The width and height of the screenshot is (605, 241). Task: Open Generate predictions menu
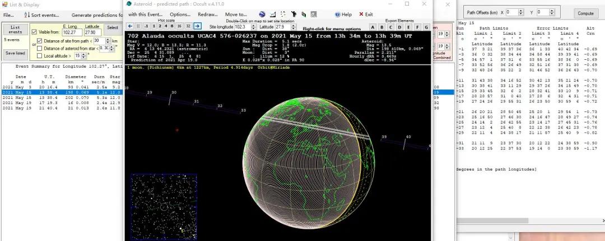pyautogui.click(x=97, y=16)
